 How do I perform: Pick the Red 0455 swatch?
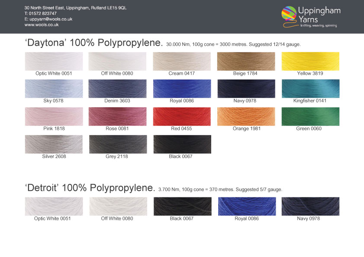click(x=182, y=116)
